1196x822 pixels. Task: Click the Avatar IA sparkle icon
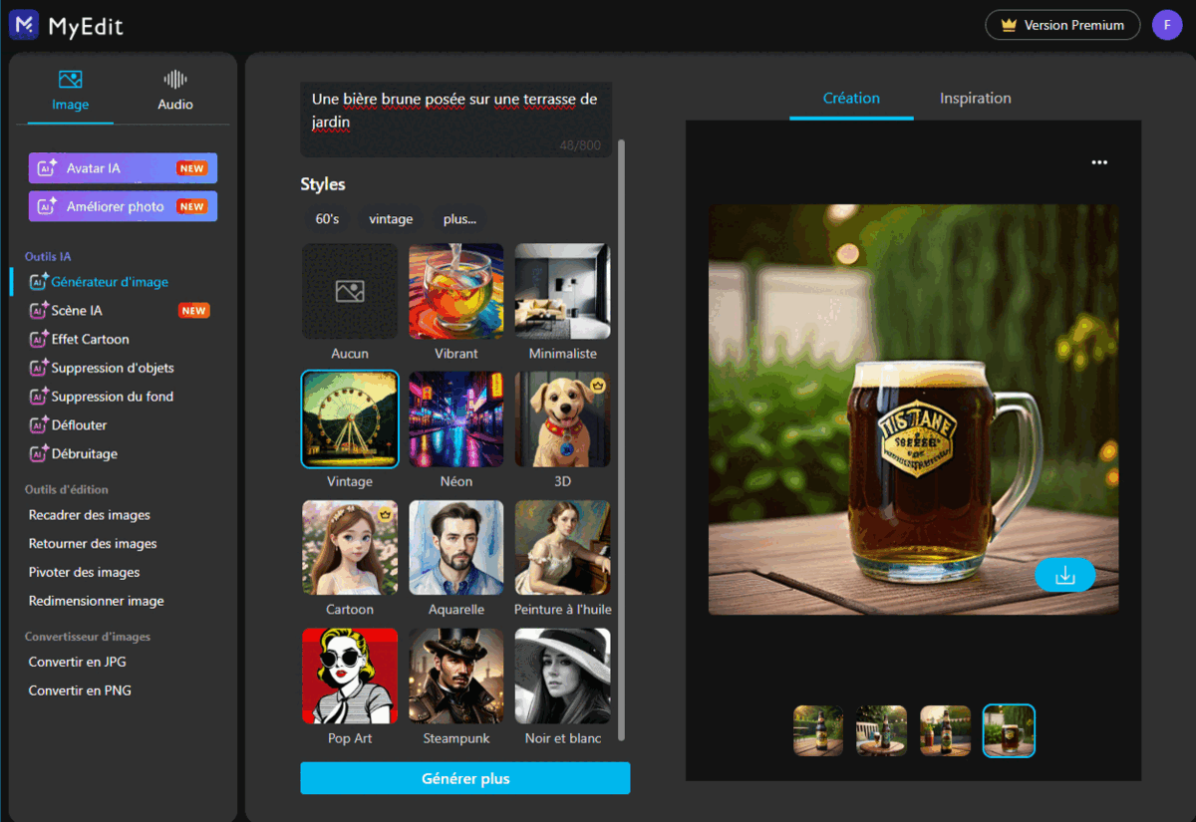[x=47, y=168]
